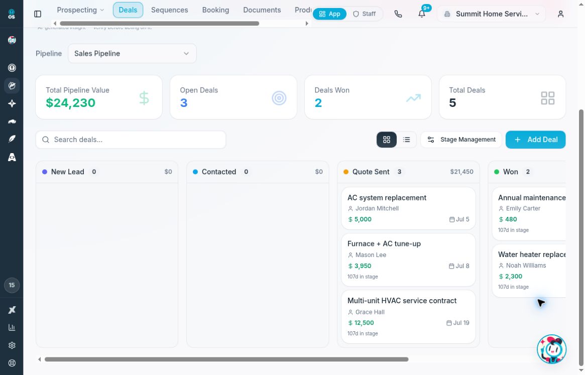Open the sparkle star sidebar icon
This screenshot has height=375, width=585.
pos(12,103)
